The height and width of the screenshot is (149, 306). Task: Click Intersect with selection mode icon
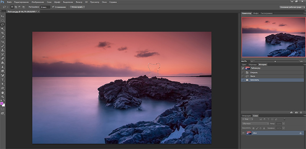[x=23, y=7]
